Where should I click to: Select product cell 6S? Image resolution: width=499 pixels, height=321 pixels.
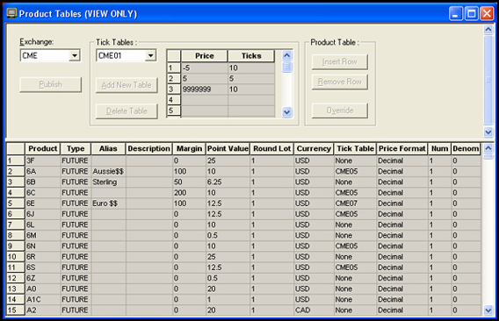point(43,267)
